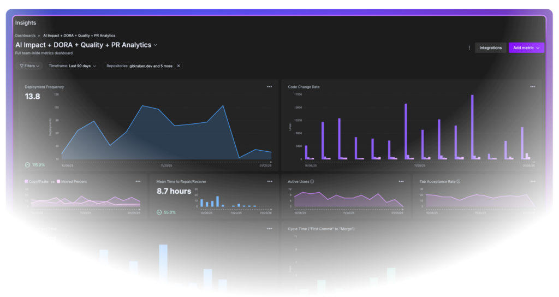Click the Integrations button

490,48
